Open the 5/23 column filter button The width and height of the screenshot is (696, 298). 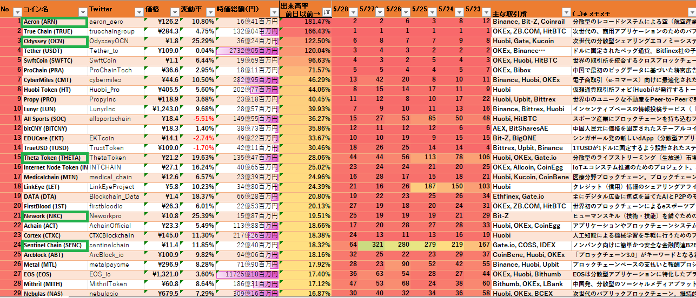pos(486,12)
